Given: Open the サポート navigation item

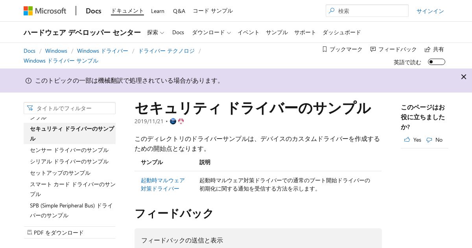Looking at the screenshot, I should 305,32.
